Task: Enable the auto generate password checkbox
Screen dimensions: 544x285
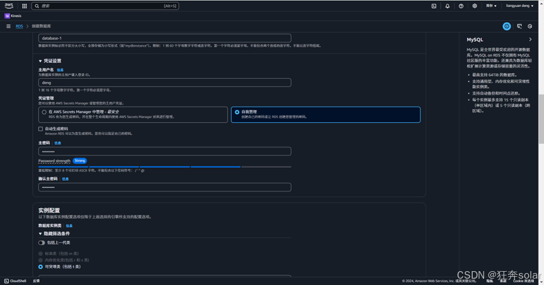Action: click(40, 129)
